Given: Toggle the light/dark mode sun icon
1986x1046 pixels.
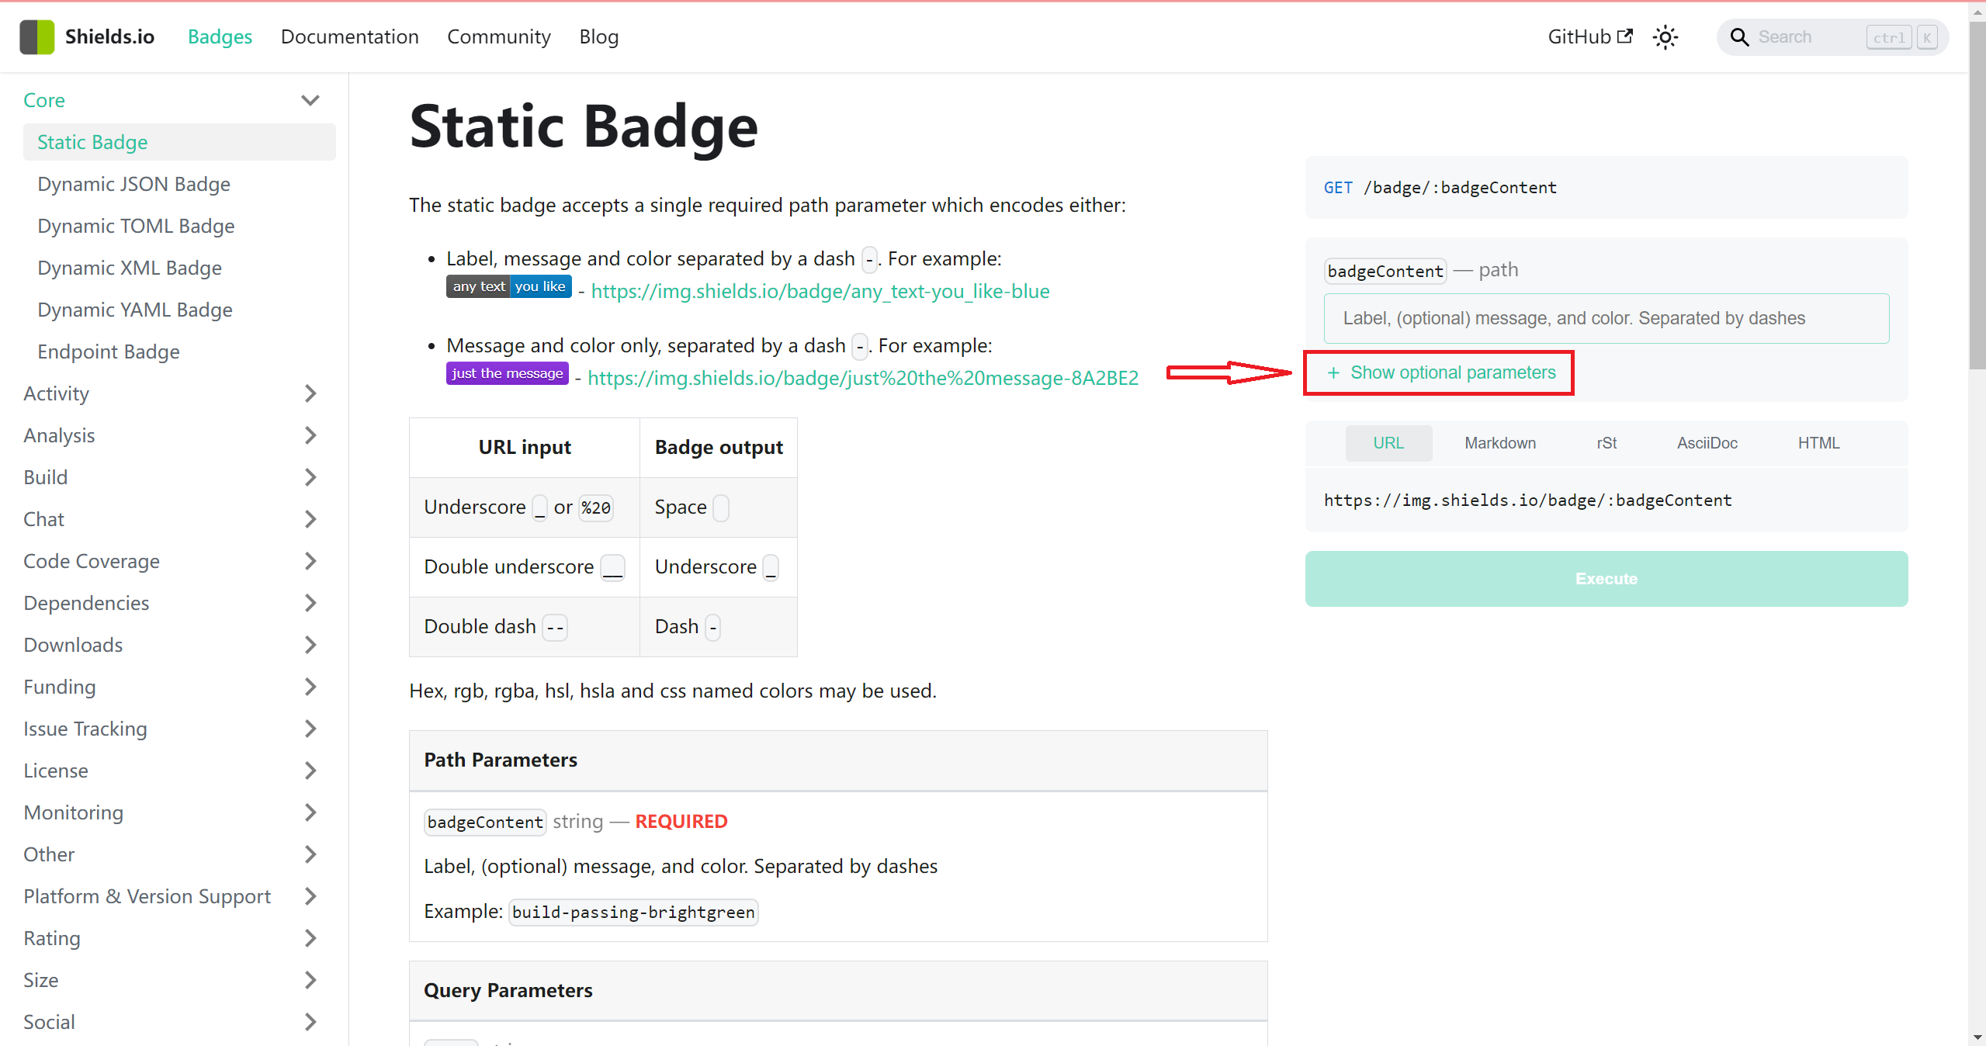Looking at the screenshot, I should (x=1665, y=37).
